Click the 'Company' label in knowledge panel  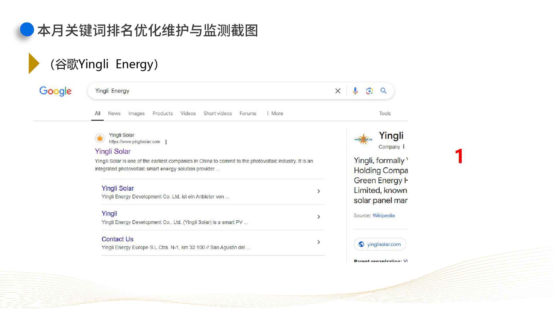point(389,147)
